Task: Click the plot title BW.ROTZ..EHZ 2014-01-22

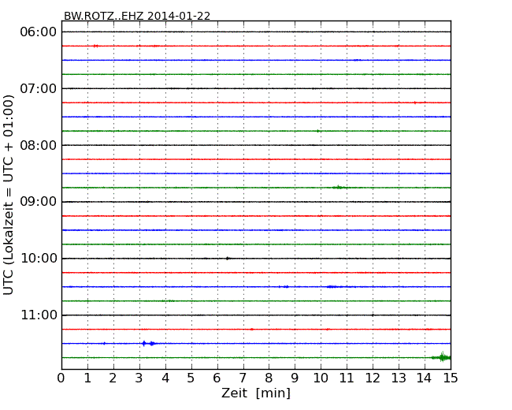Action: point(137,16)
